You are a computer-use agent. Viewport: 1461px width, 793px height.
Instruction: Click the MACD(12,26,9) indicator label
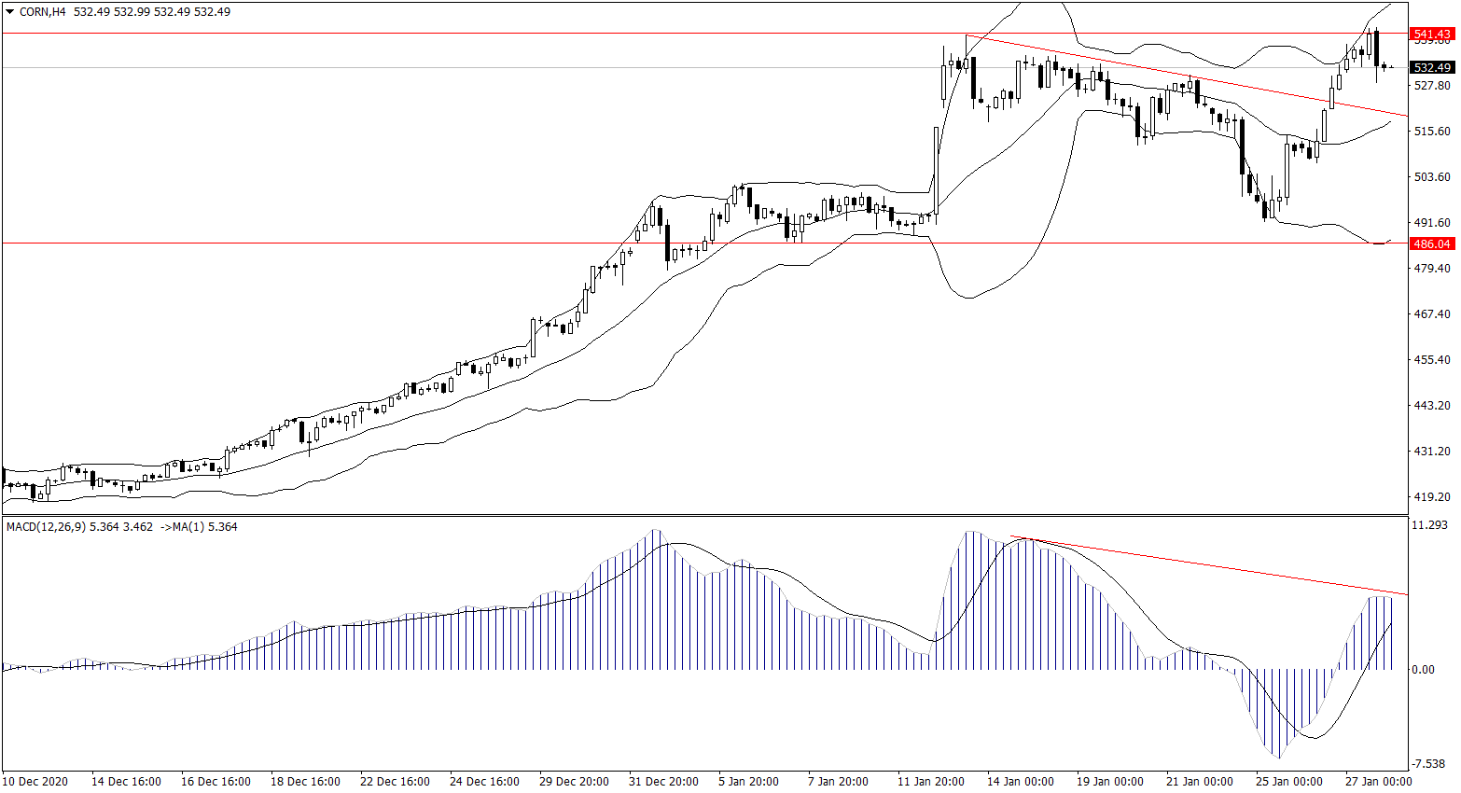(46, 527)
